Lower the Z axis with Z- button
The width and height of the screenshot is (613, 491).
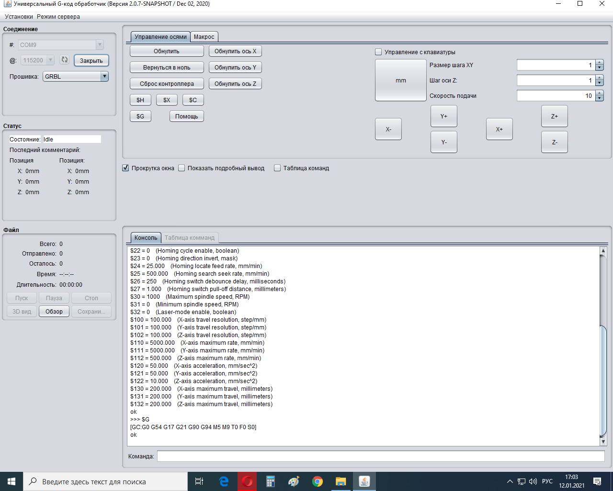(555, 142)
